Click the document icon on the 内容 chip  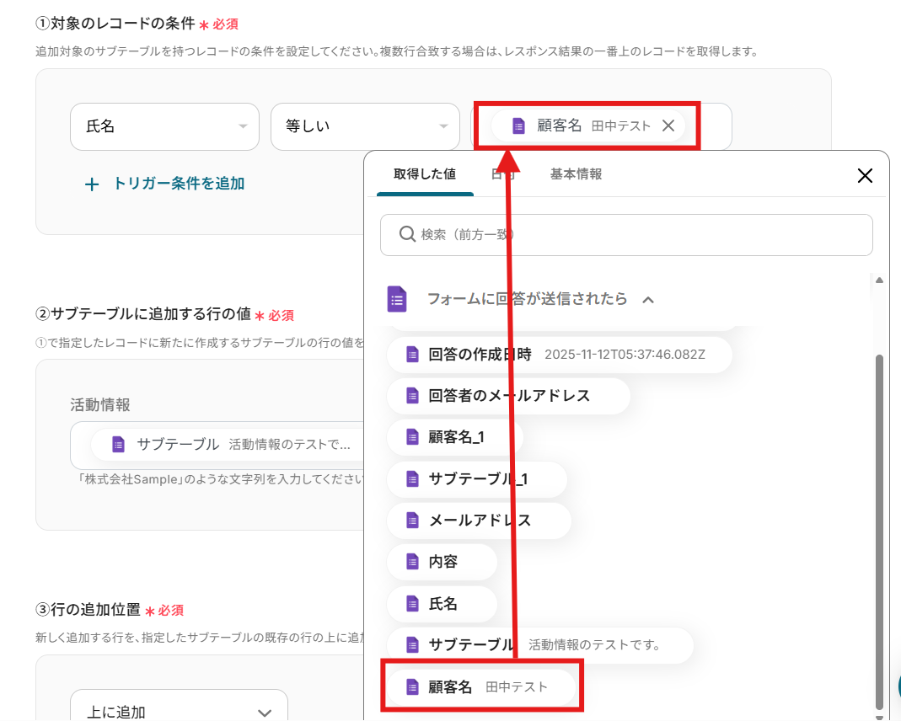[412, 562]
